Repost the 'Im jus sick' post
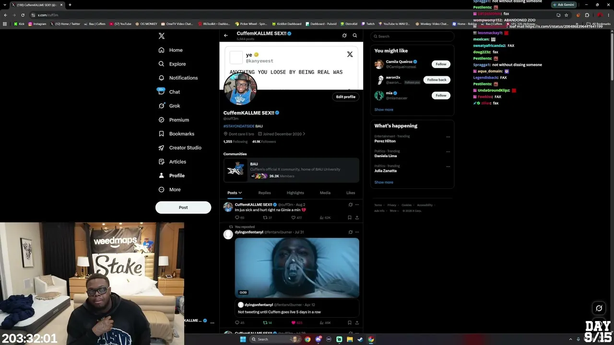614x345 pixels. [265, 218]
